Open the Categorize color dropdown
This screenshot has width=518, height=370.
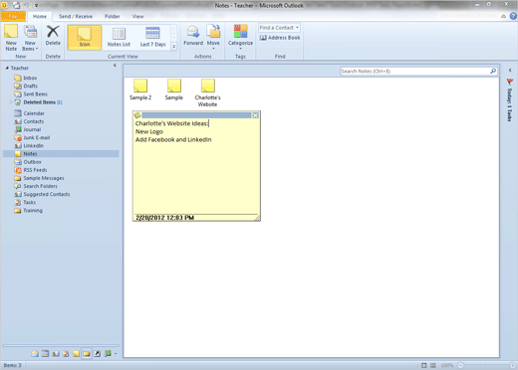240,37
